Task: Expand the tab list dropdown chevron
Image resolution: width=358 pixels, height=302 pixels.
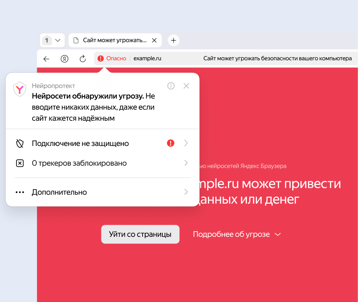Action: [58, 40]
